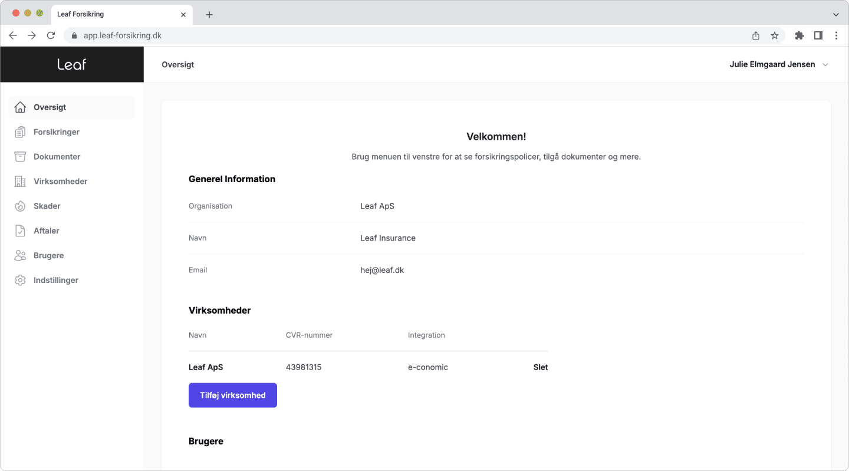Open the browser extensions puzzle icon
The width and height of the screenshot is (849, 471).
click(x=799, y=35)
